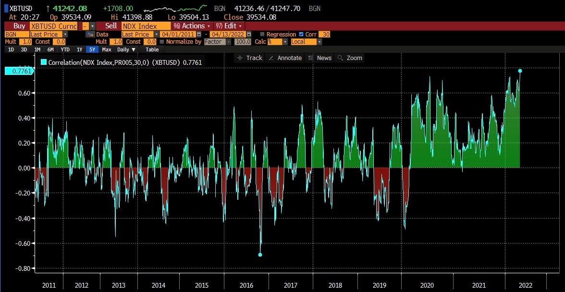Activate the Track crosshair tool

[x=249, y=58]
